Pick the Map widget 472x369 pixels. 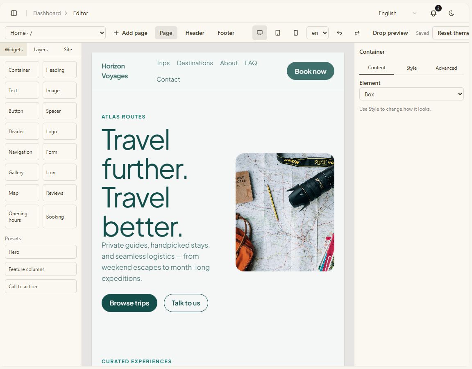[22, 193]
